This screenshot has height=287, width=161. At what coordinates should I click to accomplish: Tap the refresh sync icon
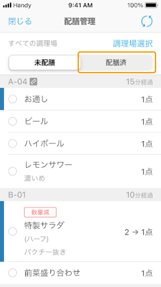coord(147,21)
